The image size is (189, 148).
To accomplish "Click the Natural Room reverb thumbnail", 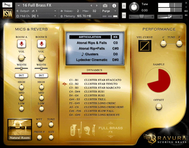I will (20, 129).
